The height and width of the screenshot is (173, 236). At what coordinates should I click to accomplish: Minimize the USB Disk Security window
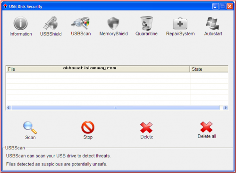tap(215, 7)
